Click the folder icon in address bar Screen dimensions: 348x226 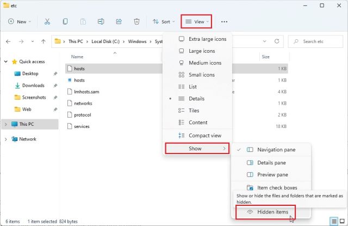pyautogui.click(x=58, y=41)
